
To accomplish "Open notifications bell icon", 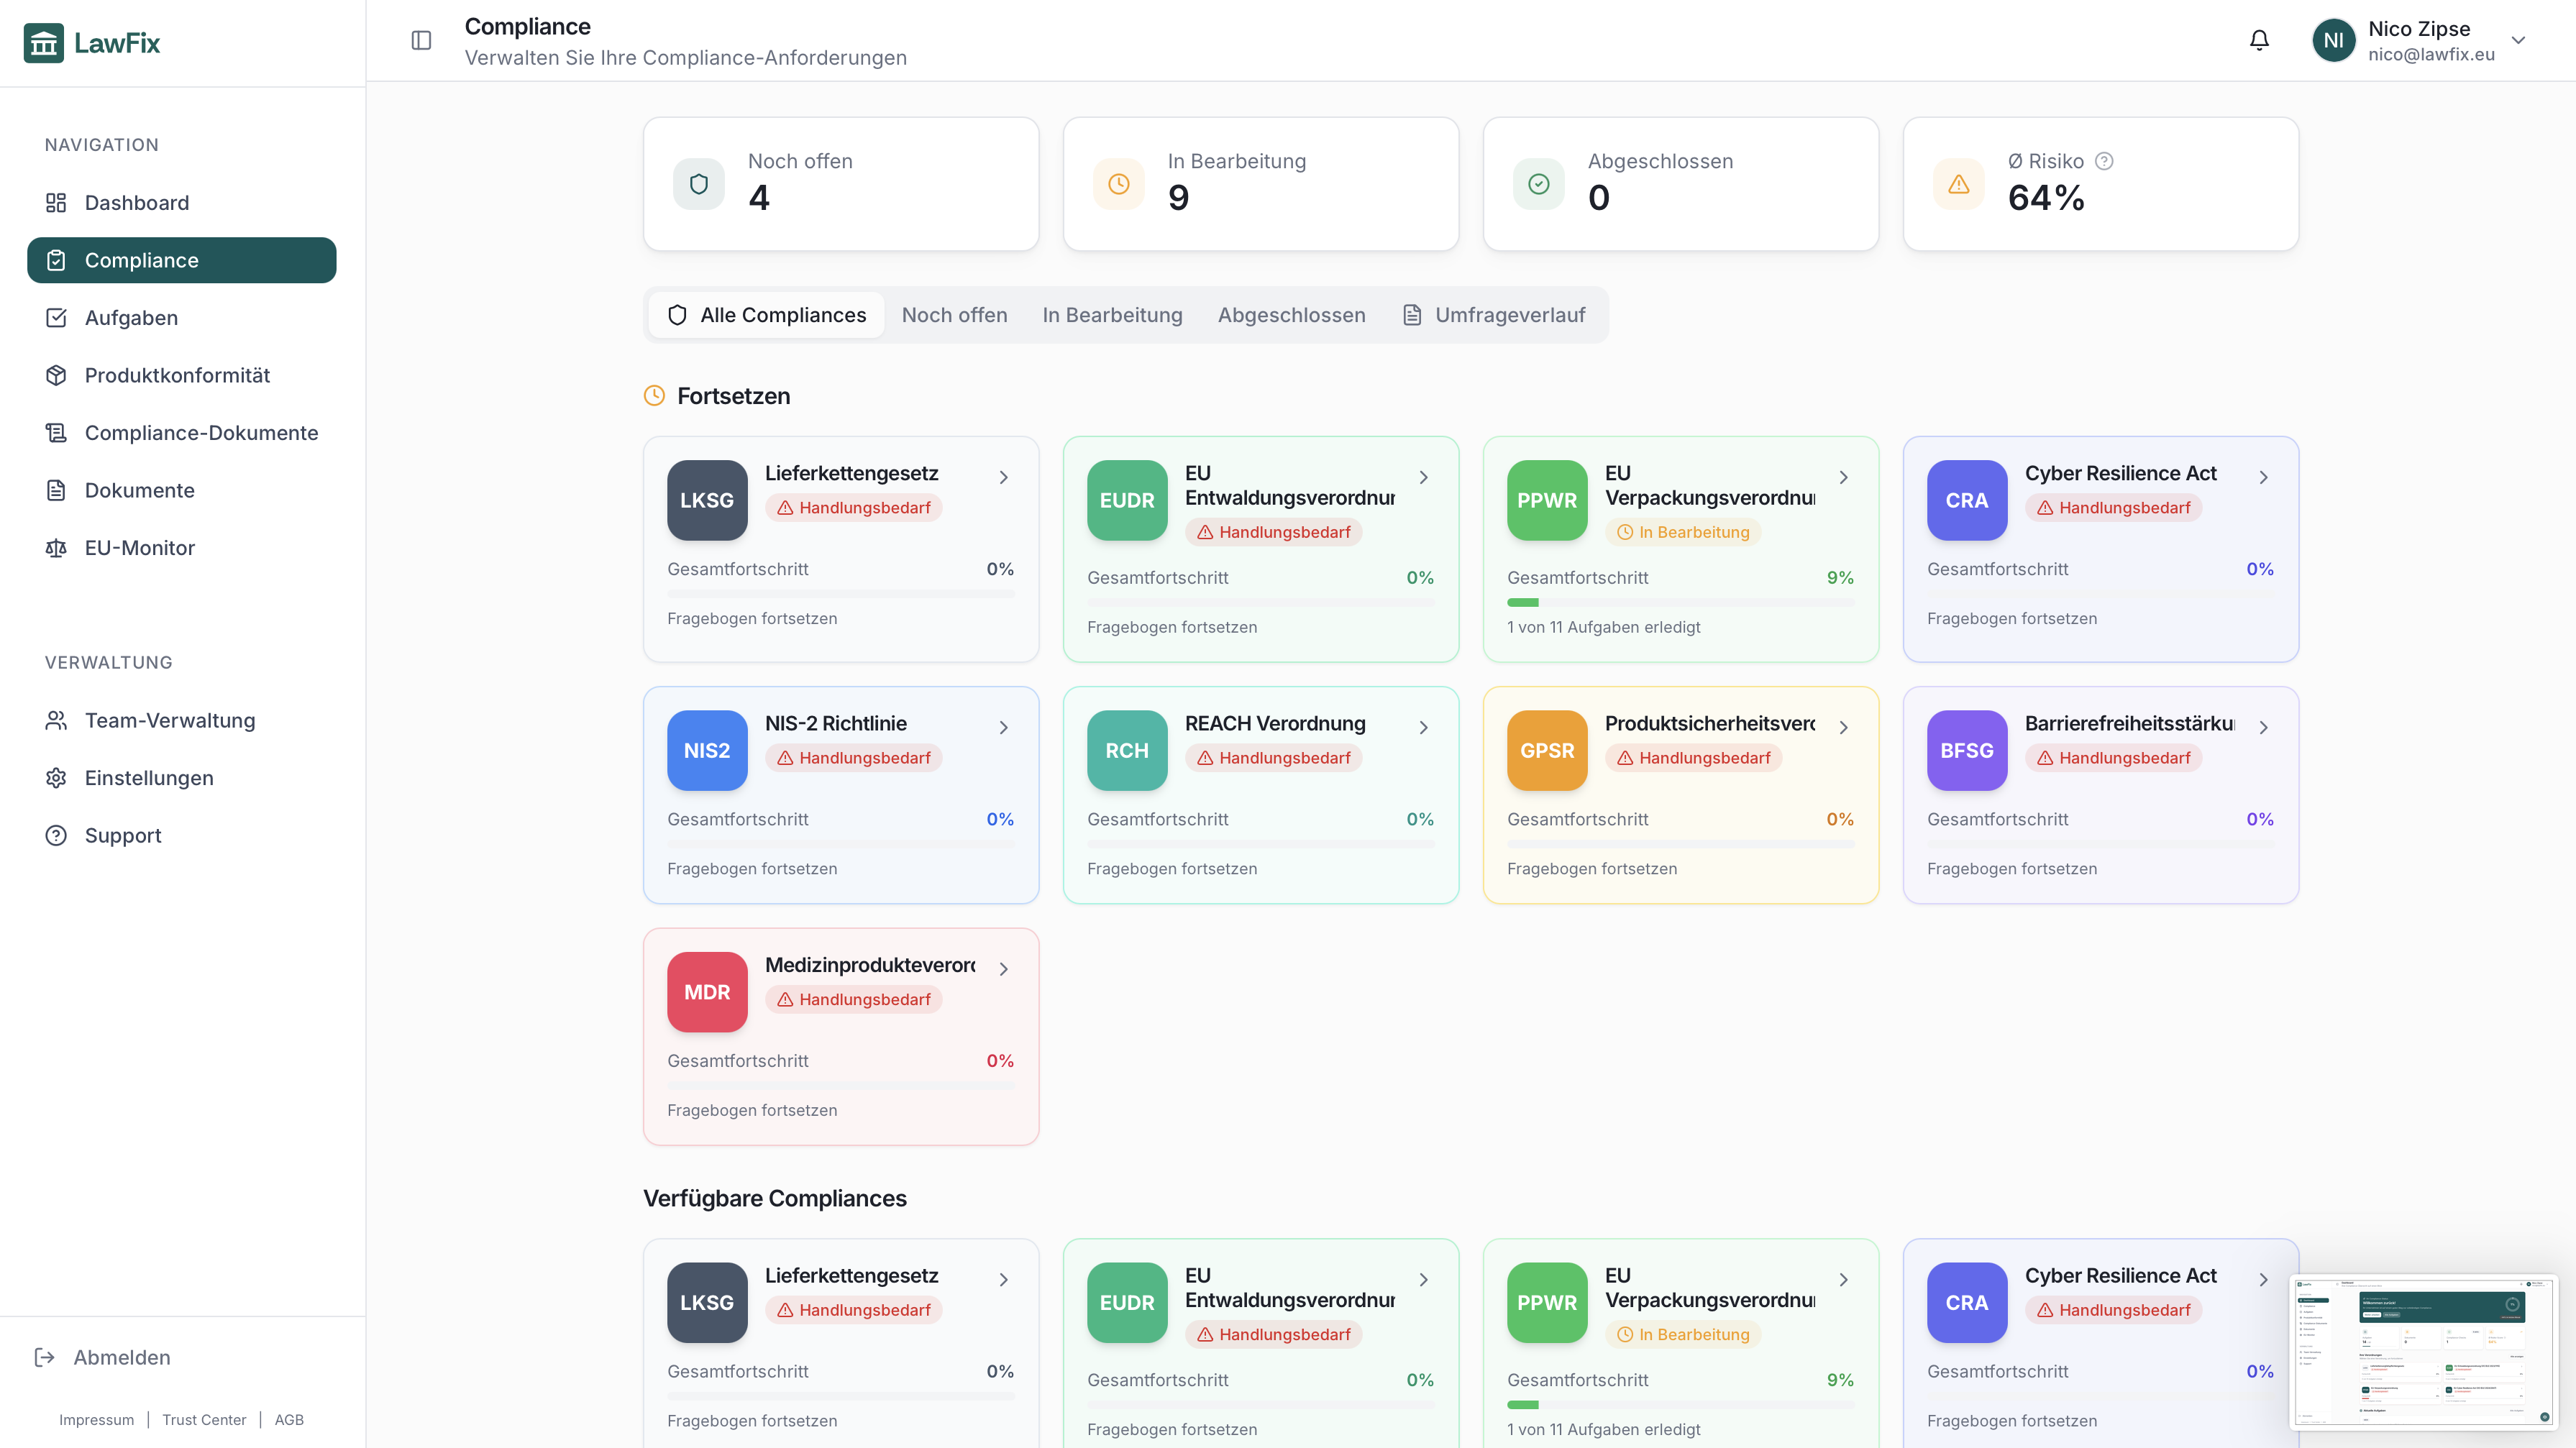I will point(2259,40).
